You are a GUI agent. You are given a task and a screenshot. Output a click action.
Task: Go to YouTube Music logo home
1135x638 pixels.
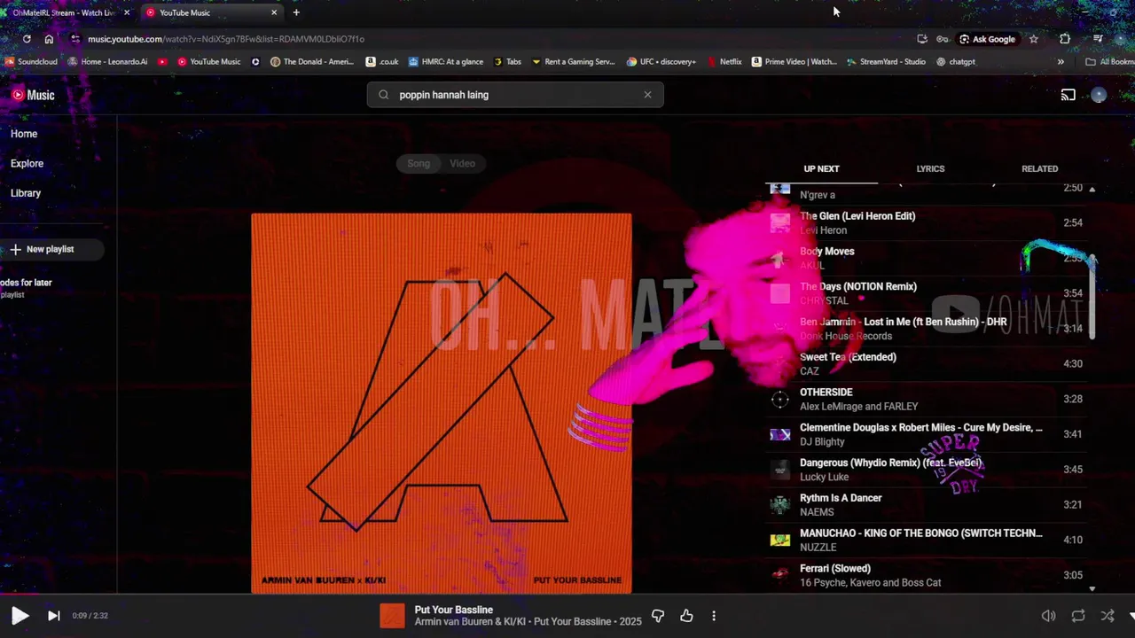pyautogui.click(x=33, y=95)
